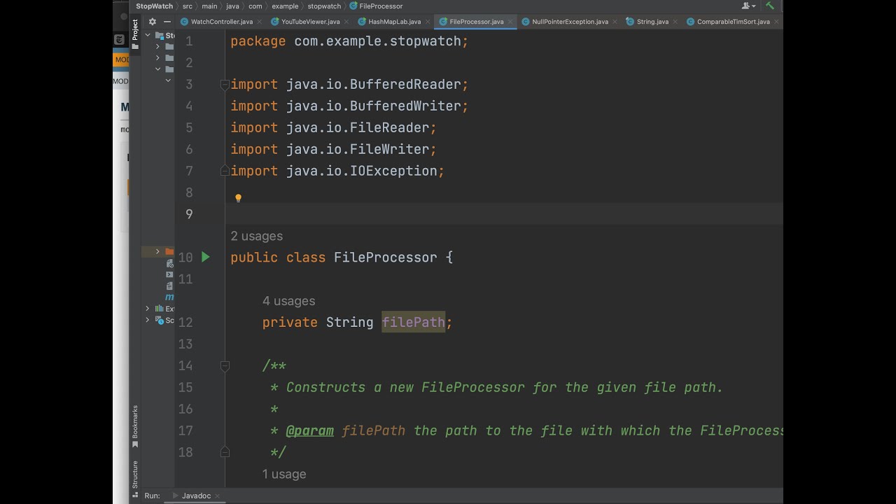896x504 pixels.
Task: Click the filePath field name on line 12
Action: point(413,322)
